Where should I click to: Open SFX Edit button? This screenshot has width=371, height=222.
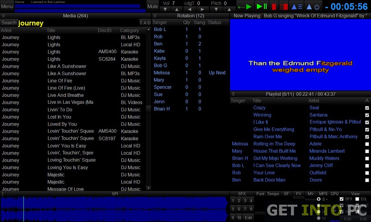248,218
